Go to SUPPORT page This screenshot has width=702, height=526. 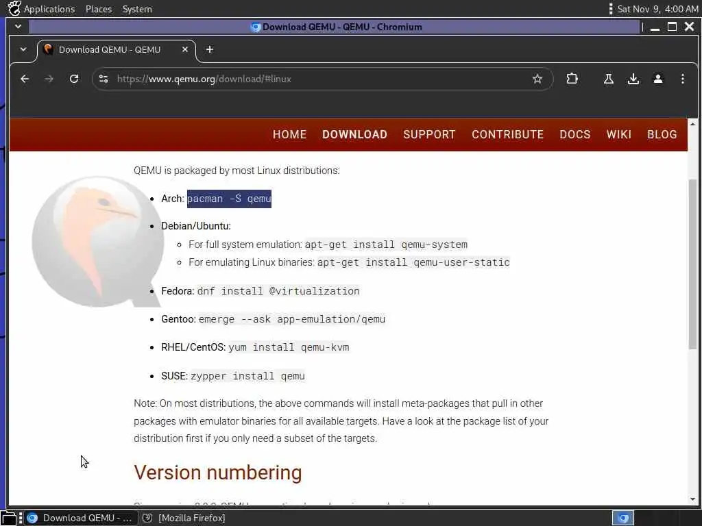[x=429, y=135]
